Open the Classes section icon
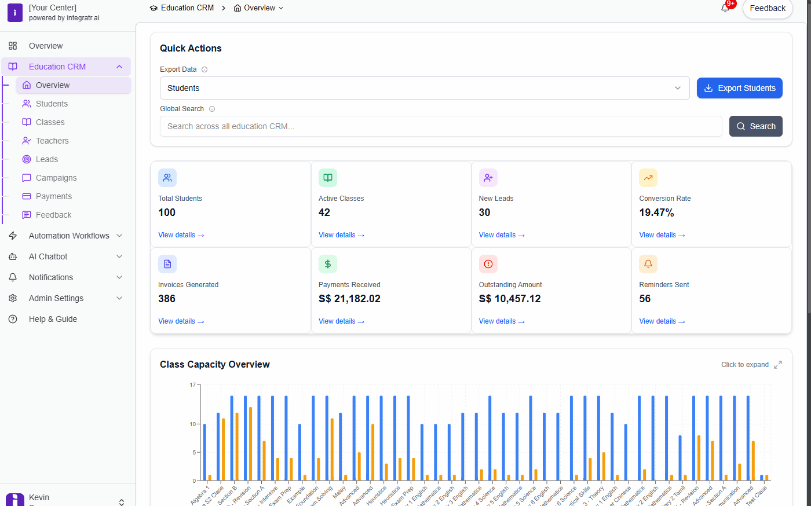Image resolution: width=811 pixels, height=506 pixels. (x=27, y=122)
